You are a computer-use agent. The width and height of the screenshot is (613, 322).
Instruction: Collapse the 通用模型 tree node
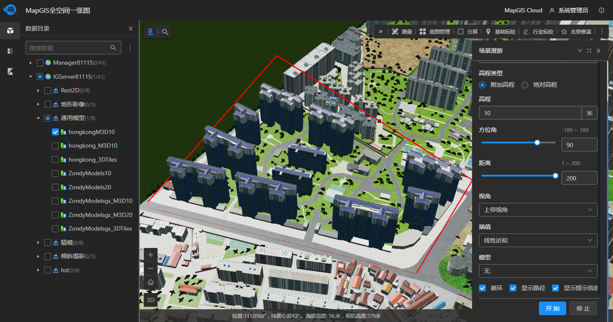[38, 118]
